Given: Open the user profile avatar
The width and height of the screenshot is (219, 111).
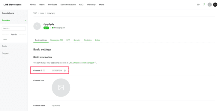Looking at the screenshot, I should 210,4.
